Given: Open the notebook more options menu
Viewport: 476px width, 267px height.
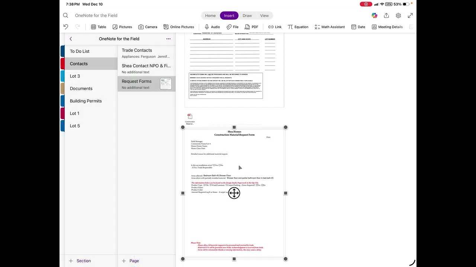Looking at the screenshot, I should 168,39.
